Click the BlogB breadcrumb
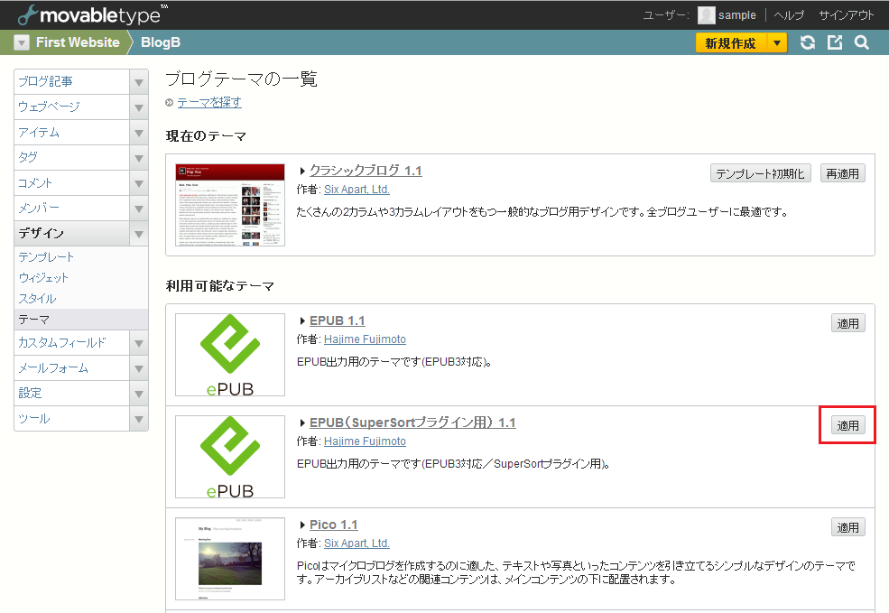The width and height of the screenshot is (889, 613). [161, 42]
